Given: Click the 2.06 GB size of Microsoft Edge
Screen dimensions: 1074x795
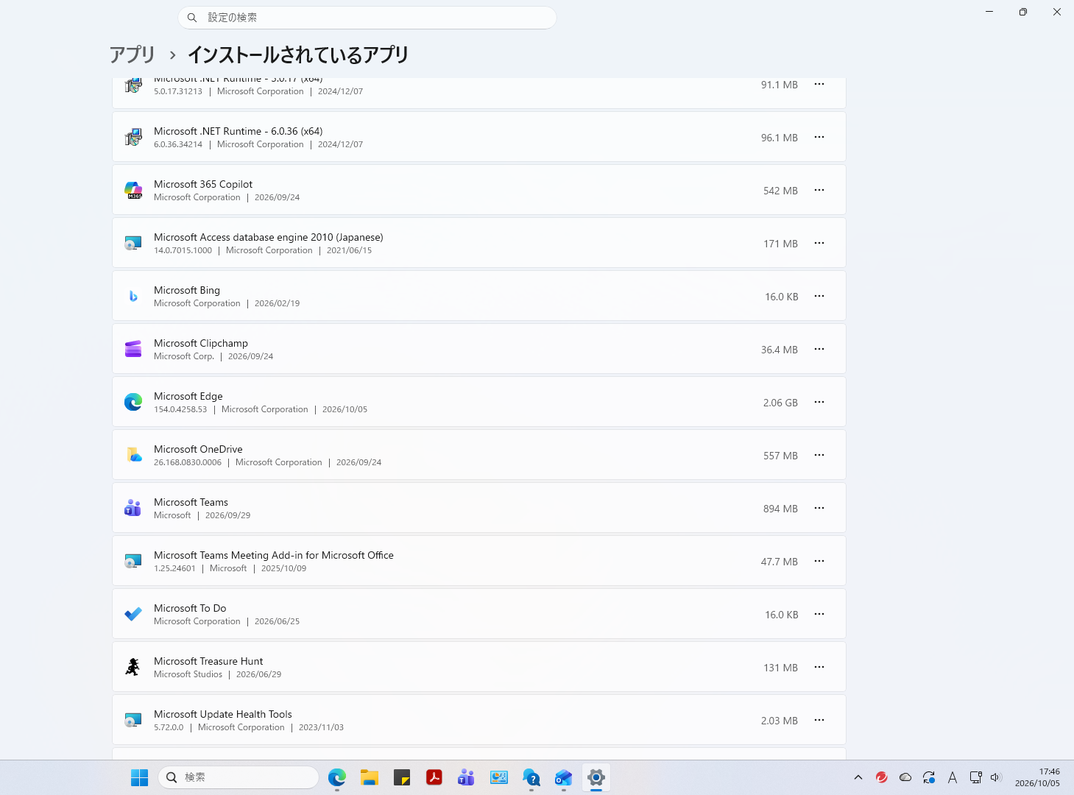Looking at the screenshot, I should [x=780, y=403].
